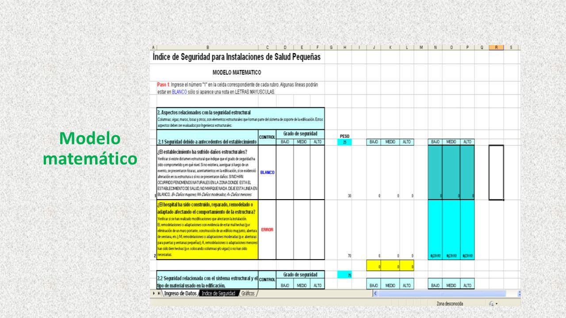The width and height of the screenshot is (566, 318).
Task: Select column K header
Action: [390, 47]
